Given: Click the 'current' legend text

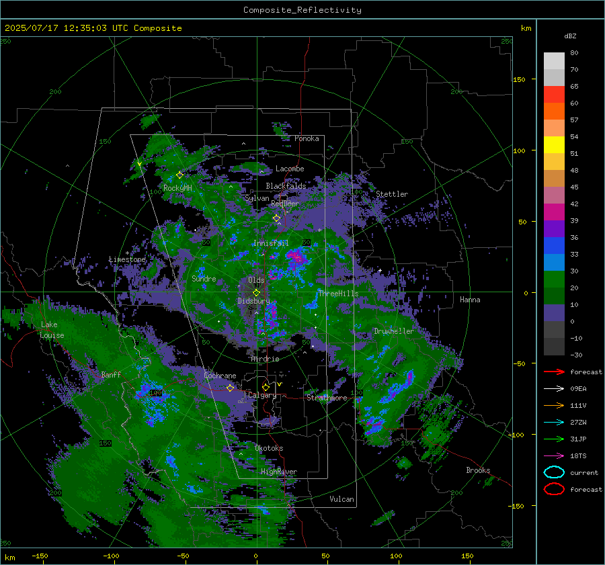Looking at the screenshot, I should pos(584,473).
